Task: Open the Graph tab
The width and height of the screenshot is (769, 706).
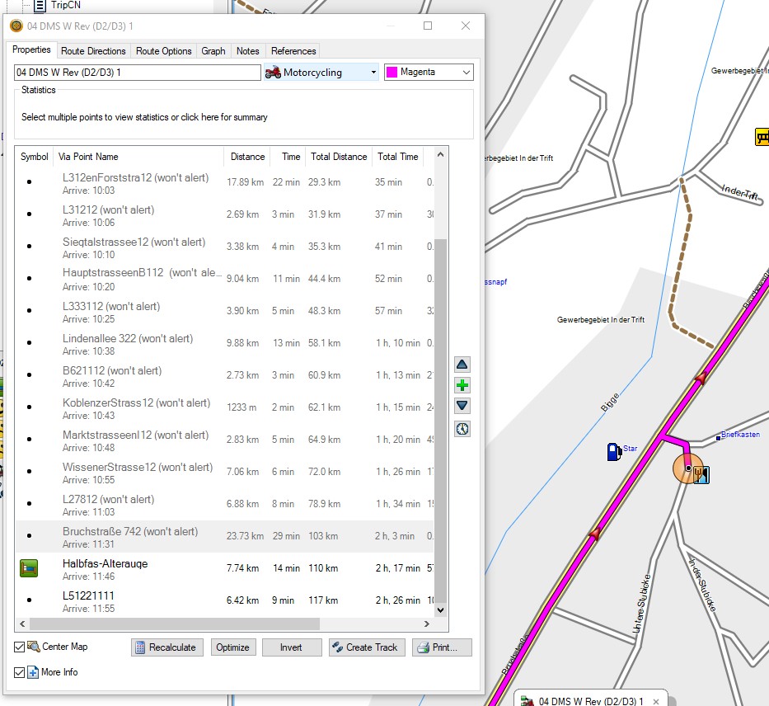Action: pos(213,51)
